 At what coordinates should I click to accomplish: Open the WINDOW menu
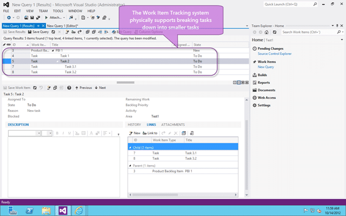click(75, 11)
